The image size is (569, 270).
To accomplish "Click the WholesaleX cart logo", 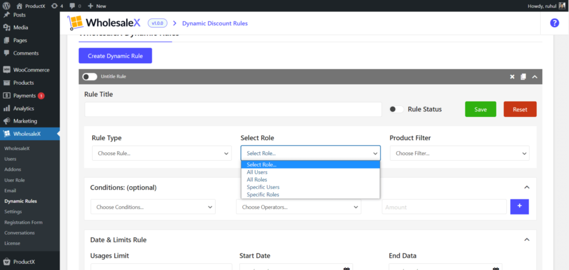I will coord(76,23).
